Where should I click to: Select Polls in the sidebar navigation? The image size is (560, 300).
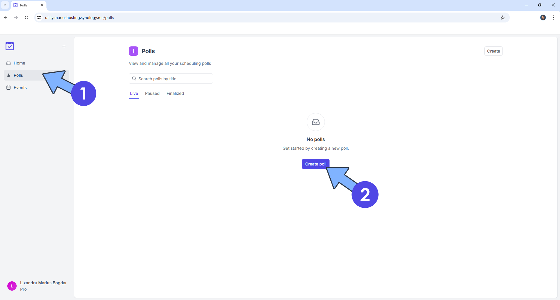click(18, 75)
